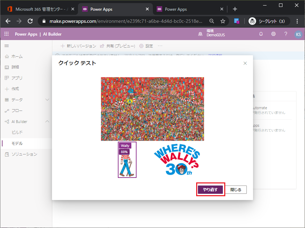Close the Microsoft 365 管理センター tab
This screenshot has width=305, height=228.
click(x=72, y=9)
